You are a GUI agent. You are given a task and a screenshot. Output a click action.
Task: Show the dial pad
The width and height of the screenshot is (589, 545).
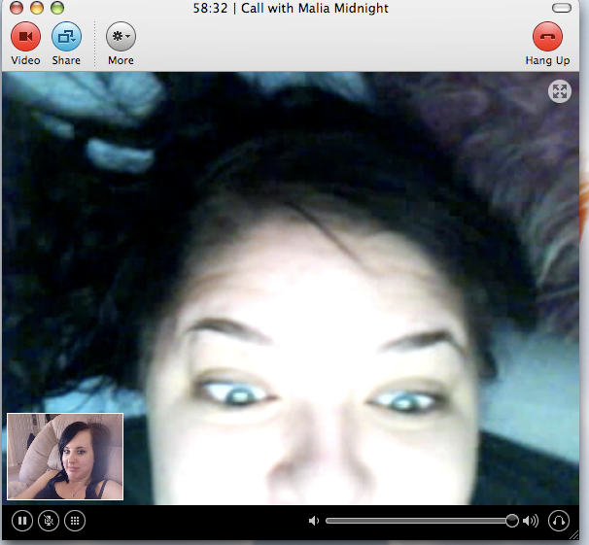(x=75, y=521)
